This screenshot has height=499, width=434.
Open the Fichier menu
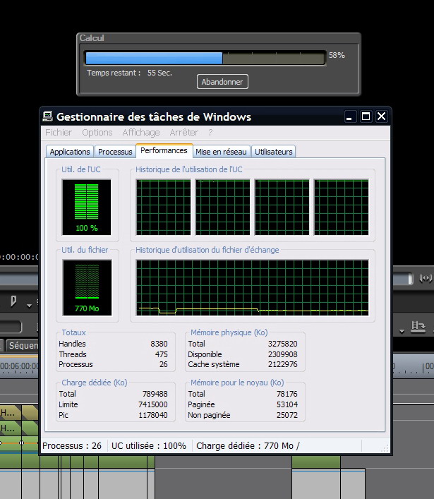59,133
